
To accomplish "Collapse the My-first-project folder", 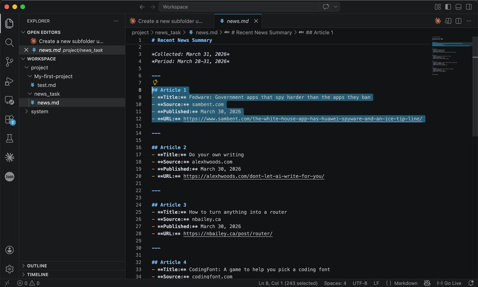I will 53,77.
